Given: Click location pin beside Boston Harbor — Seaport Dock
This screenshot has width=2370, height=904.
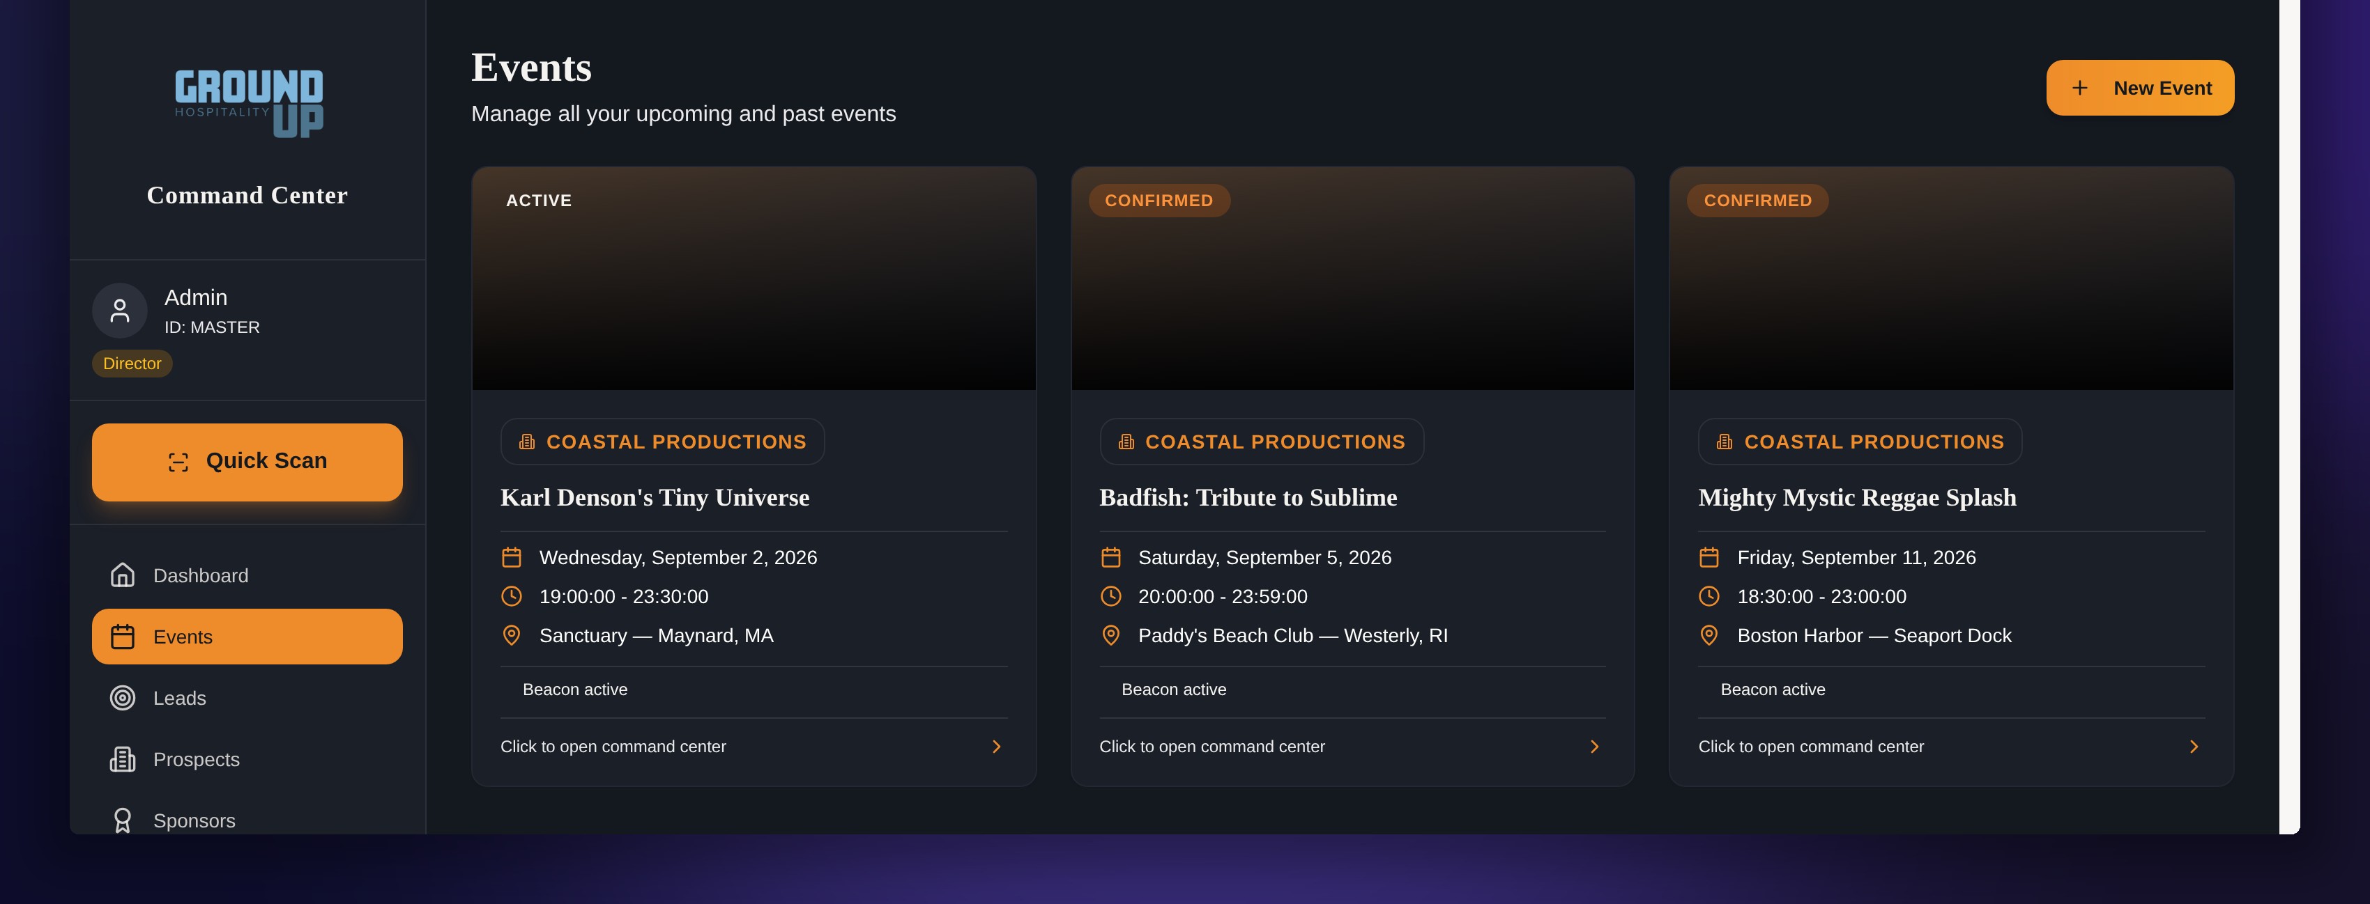Looking at the screenshot, I should pos(1709,635).
